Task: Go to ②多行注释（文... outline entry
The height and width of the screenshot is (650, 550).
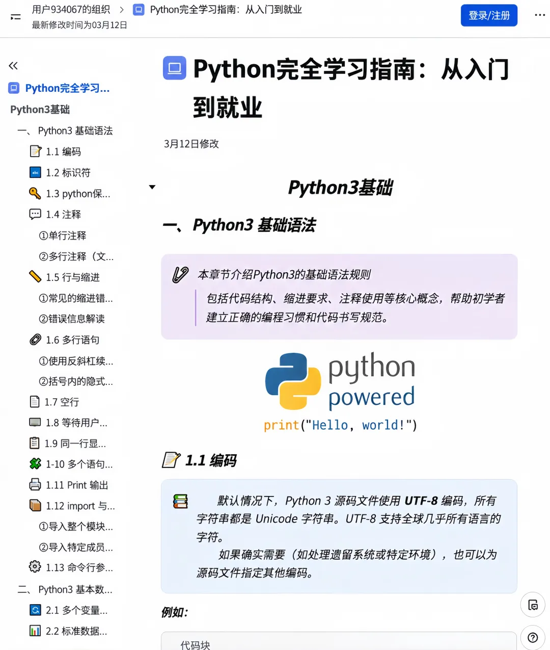Action: (76, 256)
